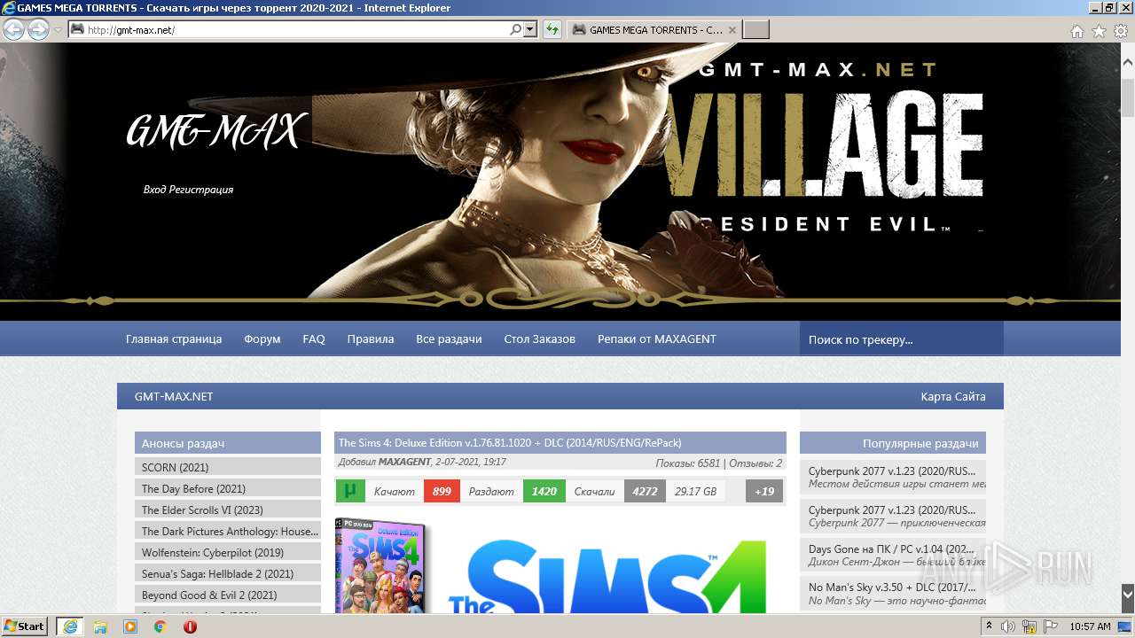The height and width of the screenshot is (638, 1135).
Task: Click the GMT-MAX site logo
Action: coord(216,132)
